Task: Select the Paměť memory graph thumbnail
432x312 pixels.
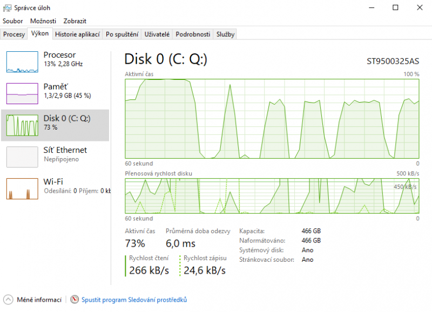Action: [x=22, y=93]
